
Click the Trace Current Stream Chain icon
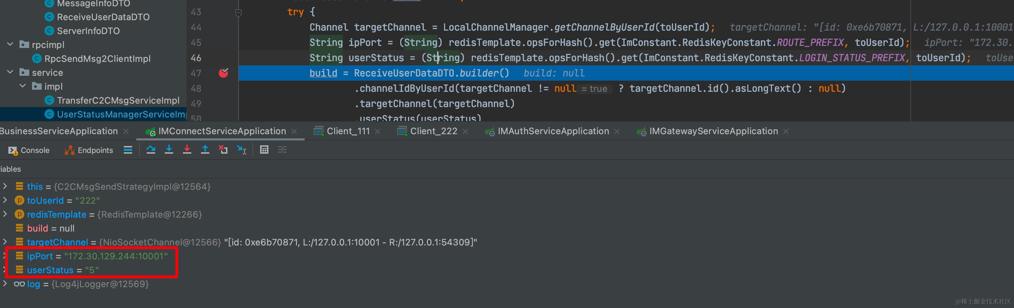coord(282,150)
